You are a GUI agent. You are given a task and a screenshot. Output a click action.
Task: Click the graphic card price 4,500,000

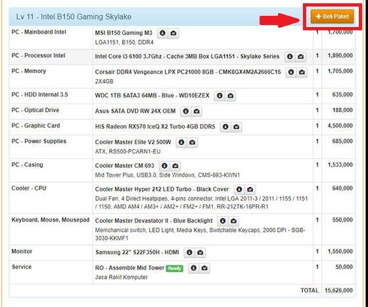(x=340, y=126)
